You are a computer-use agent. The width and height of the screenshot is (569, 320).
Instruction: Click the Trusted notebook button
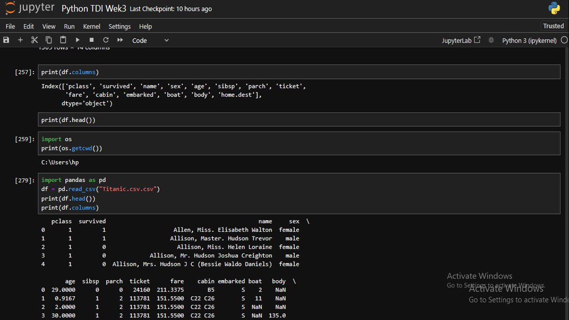tap(553, 26)
